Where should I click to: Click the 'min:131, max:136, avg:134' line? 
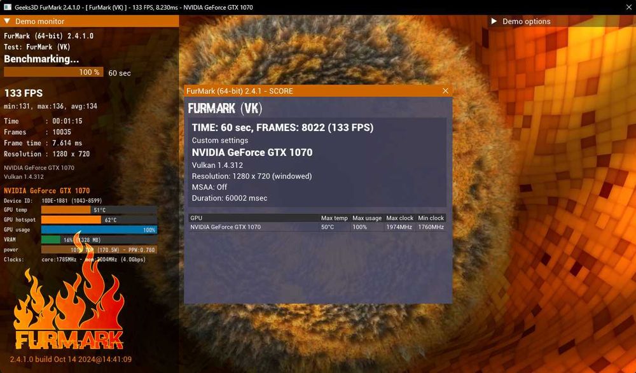click(x=51, y=106)
